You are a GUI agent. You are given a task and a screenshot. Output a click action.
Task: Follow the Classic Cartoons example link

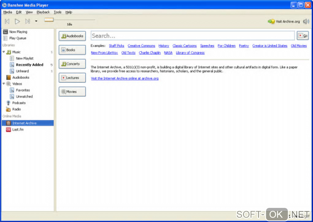[184, 46]
